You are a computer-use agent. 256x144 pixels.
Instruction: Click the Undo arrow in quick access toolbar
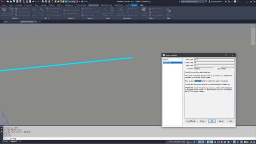point(33,2)
